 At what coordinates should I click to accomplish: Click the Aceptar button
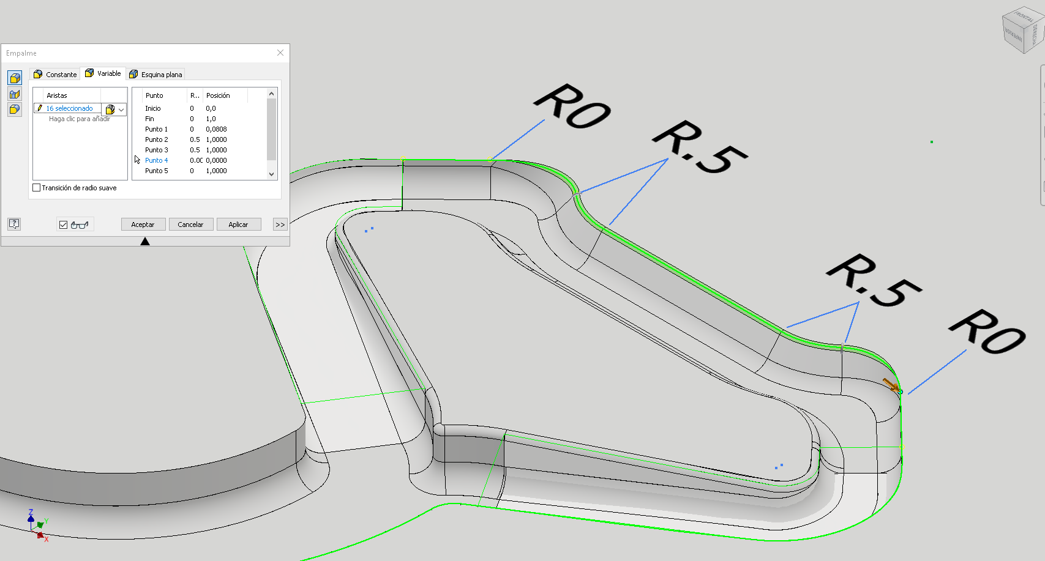[x=143, y=225]
